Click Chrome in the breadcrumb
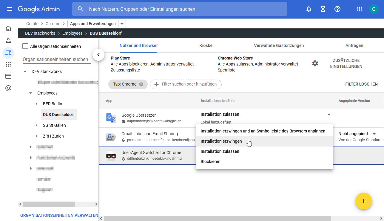 (53, 24)
